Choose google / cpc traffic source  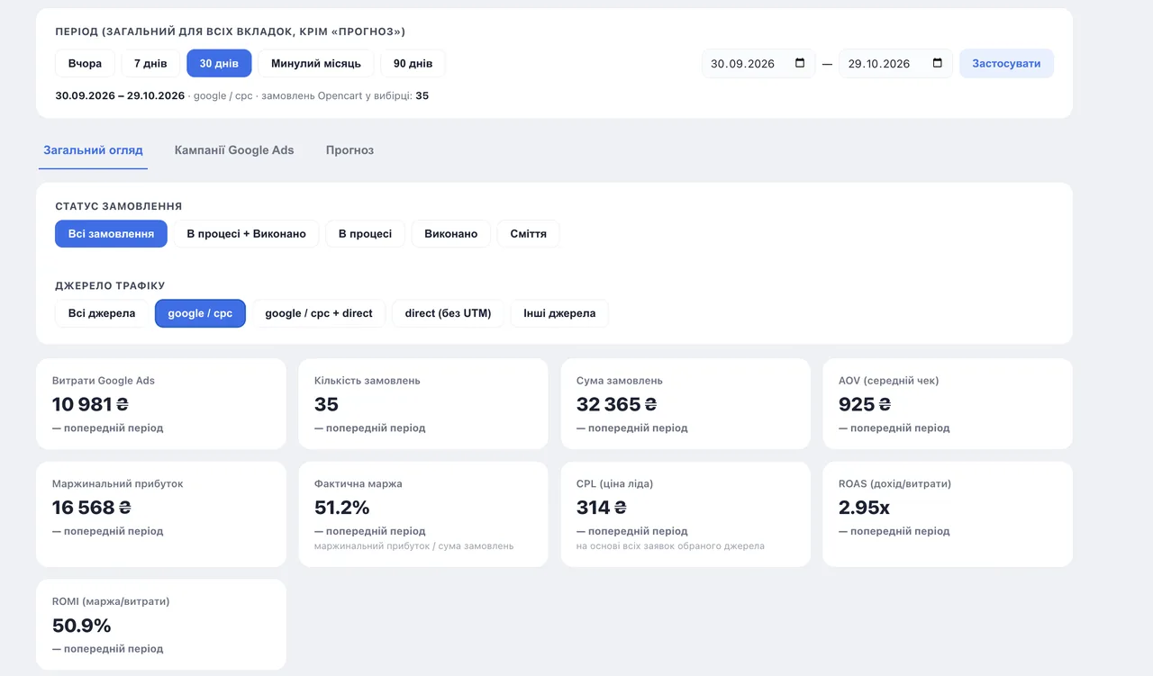tap(200, 313)
